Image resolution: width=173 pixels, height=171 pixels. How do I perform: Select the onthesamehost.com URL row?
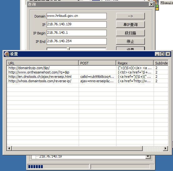(87, 72)
